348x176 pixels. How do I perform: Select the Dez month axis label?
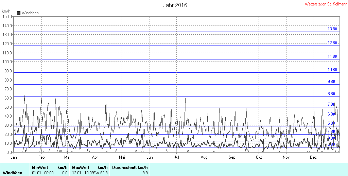coord(313,157)
